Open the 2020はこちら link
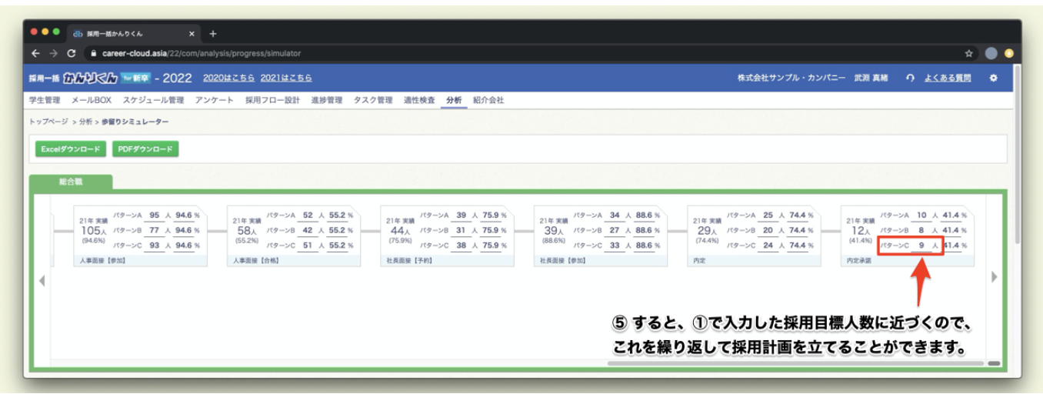This screenshot has height=394, width=1043. click(x=228, y=78)
